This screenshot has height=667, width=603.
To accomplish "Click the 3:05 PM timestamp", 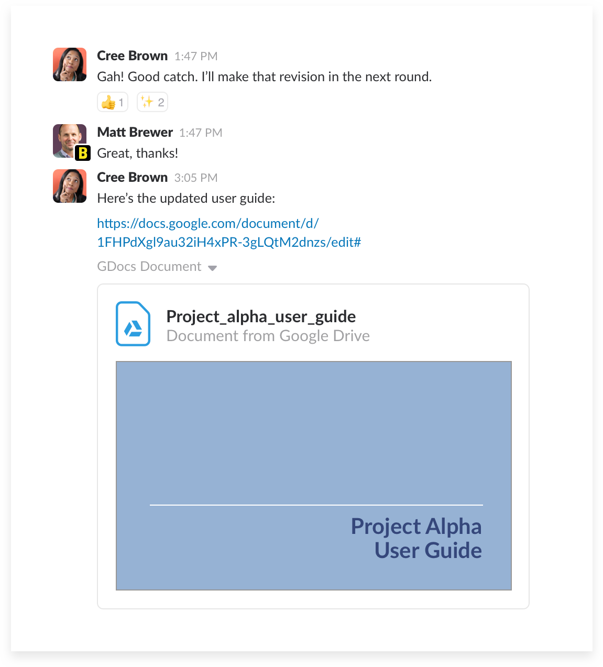I will point(196,178).
